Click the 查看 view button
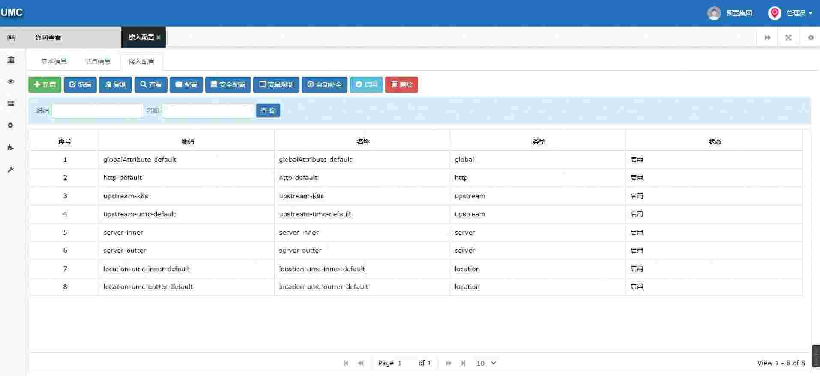This screenshot has height=376, width=820. tap(151, 84)
